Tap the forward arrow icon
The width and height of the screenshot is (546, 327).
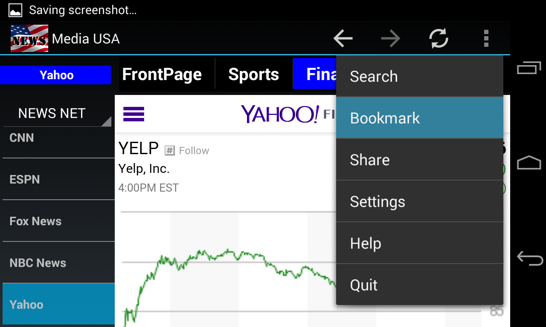click(391, 39)
